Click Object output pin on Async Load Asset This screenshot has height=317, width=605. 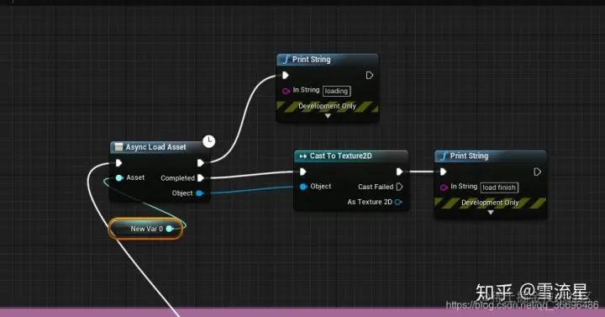click(x=199, y=193)
